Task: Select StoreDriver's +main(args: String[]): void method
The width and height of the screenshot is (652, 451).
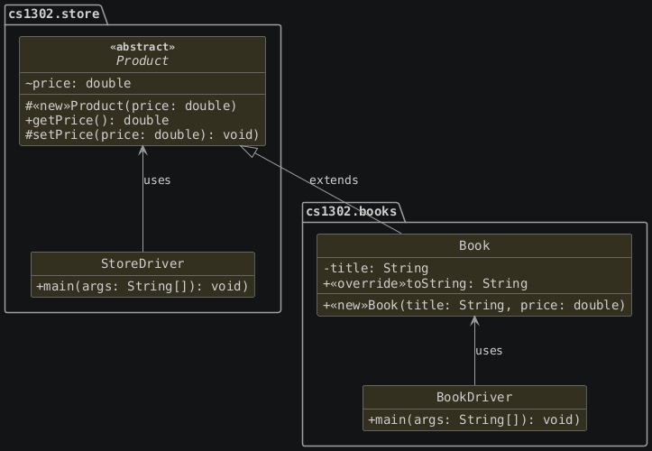Action: [x=142, y=286]
